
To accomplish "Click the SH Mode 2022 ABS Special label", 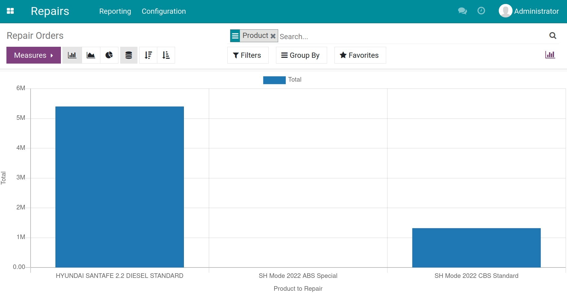I will pyautogui.click(x=298, y=276).
